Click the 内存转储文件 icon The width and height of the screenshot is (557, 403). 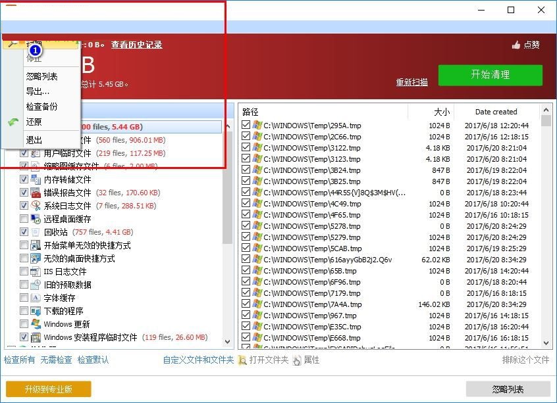click(x=34, y=179)
